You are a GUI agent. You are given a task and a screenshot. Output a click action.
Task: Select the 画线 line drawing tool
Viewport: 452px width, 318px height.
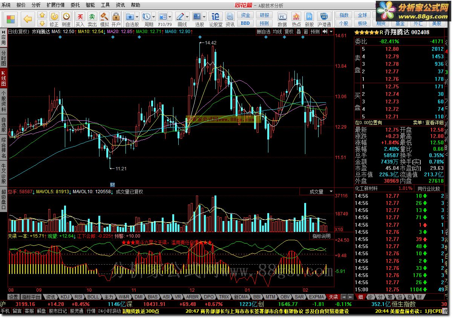click(181, 17)
